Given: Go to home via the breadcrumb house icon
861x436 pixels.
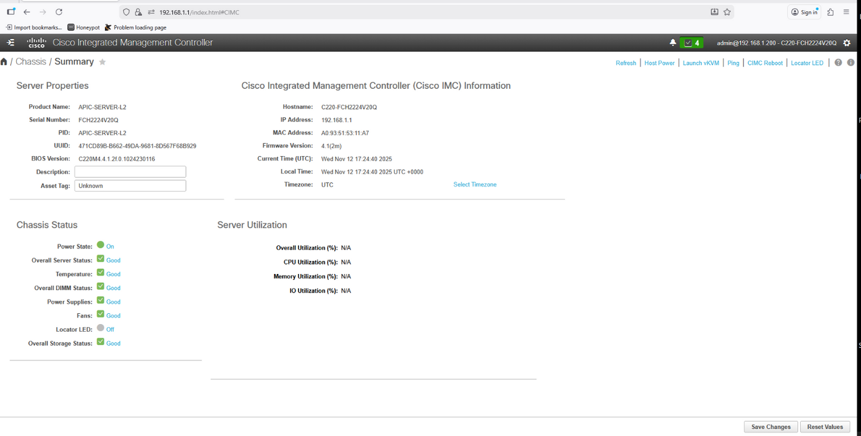Looking at the screenshot, I should coord(4,62).
